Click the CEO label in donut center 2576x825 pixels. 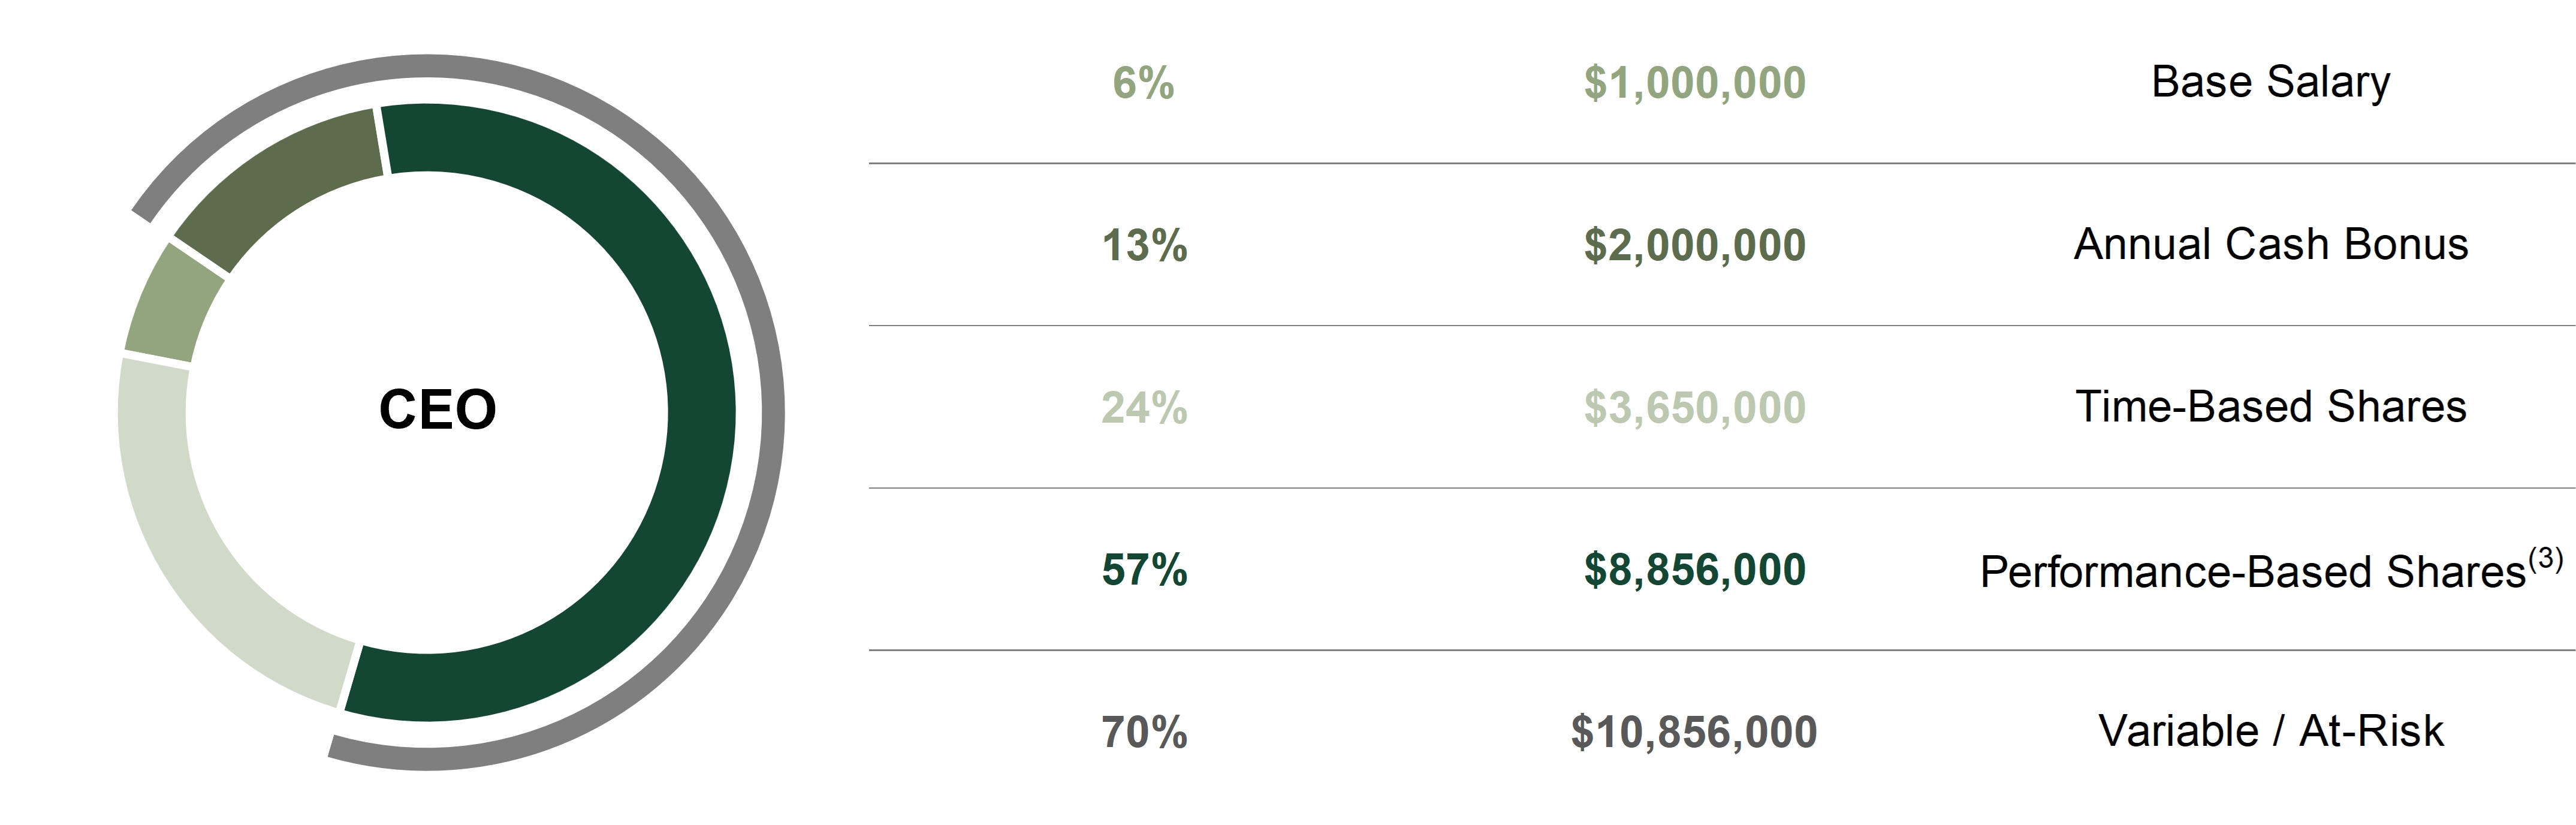(437, 409)
